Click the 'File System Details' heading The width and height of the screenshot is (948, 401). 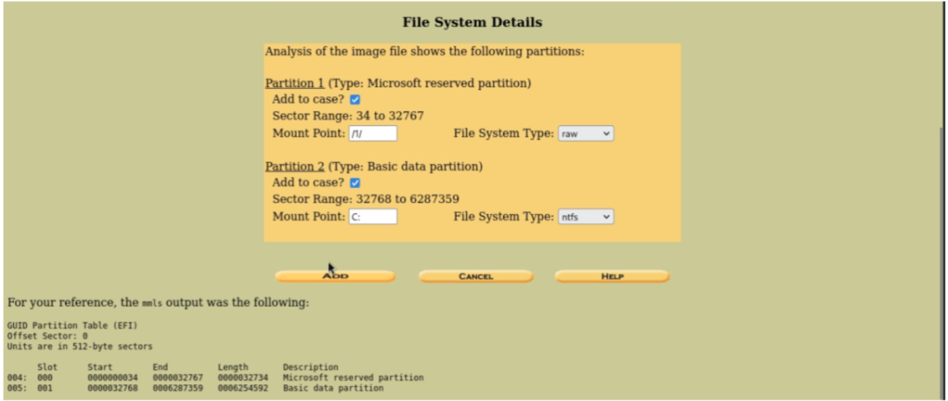(473, 21)
